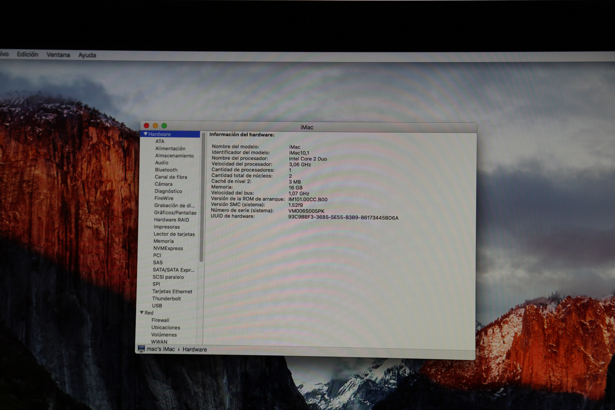Image resolution: width=615 pixels, height=410 pixels.
Task: Click the sidebar vertical scrollbar
Action: pos(202,198)
